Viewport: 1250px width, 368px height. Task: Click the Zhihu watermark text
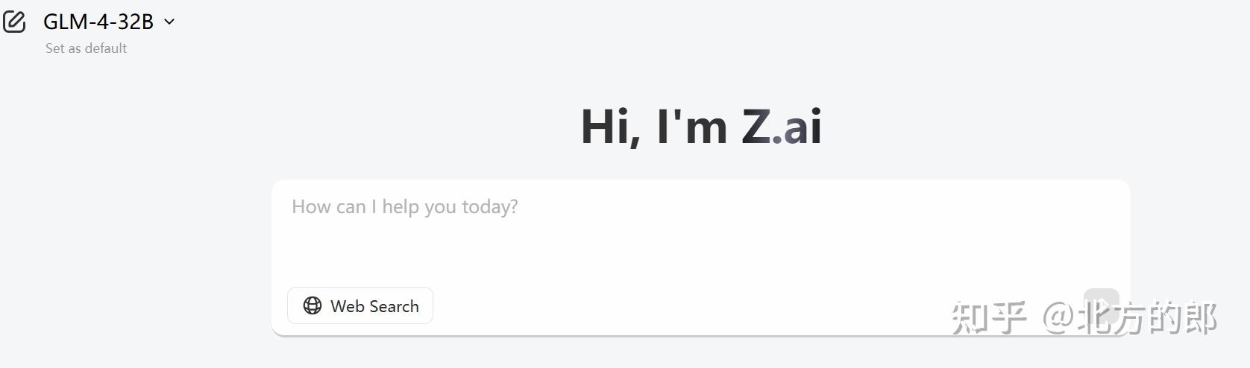(1083, 318)
